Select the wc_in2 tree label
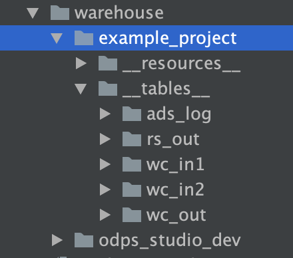293x258 pixels. (x=175, y=190)
